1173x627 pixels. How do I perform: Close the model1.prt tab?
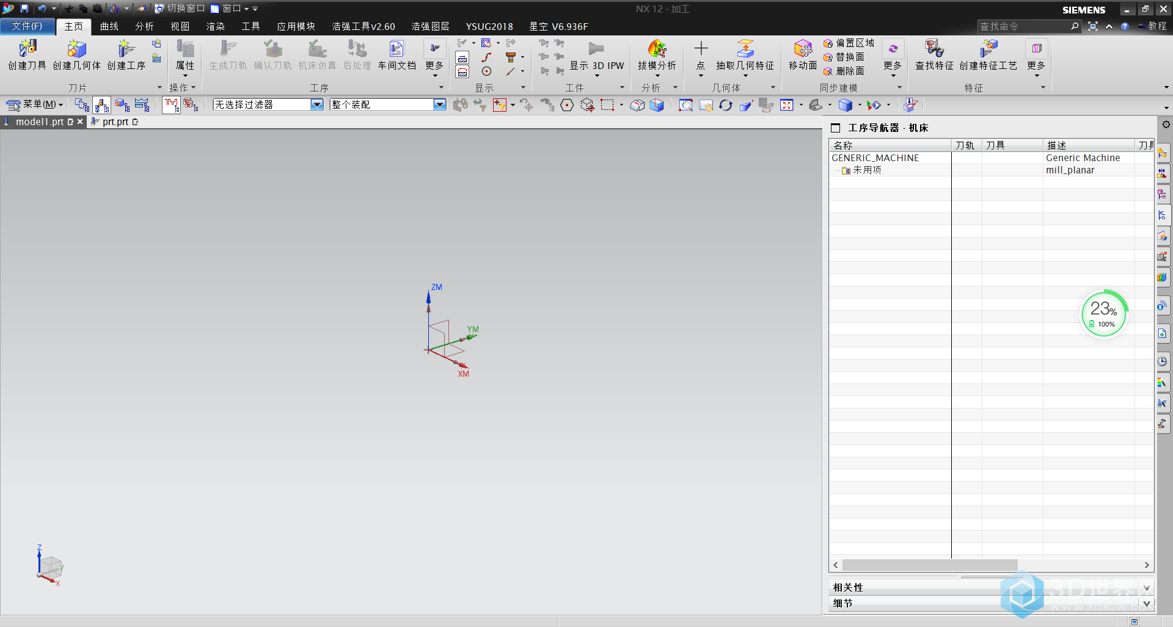80,121
